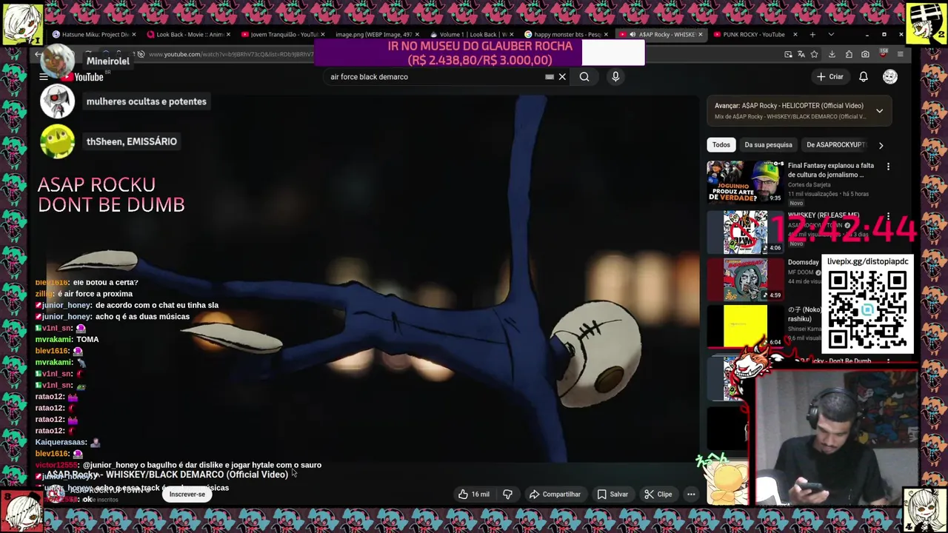Create a clip with Clipe button
948x533 pixels.
tap(658, 495)
